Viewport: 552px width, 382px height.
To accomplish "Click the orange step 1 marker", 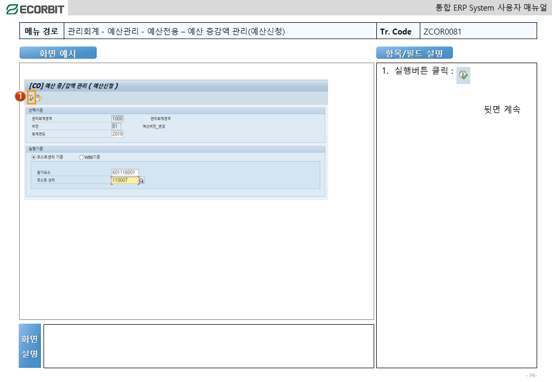I will click(20, 97).
